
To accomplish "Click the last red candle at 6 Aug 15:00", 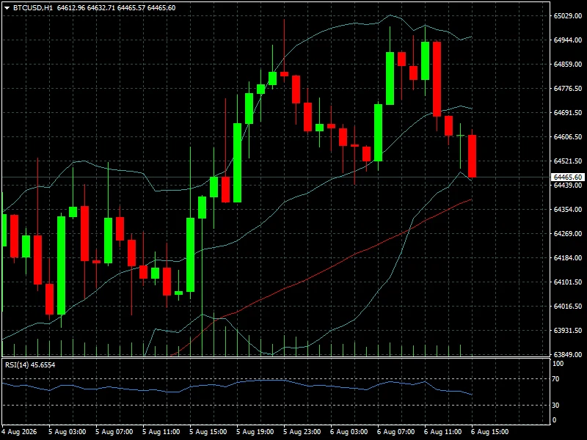I will coord(472,156).
